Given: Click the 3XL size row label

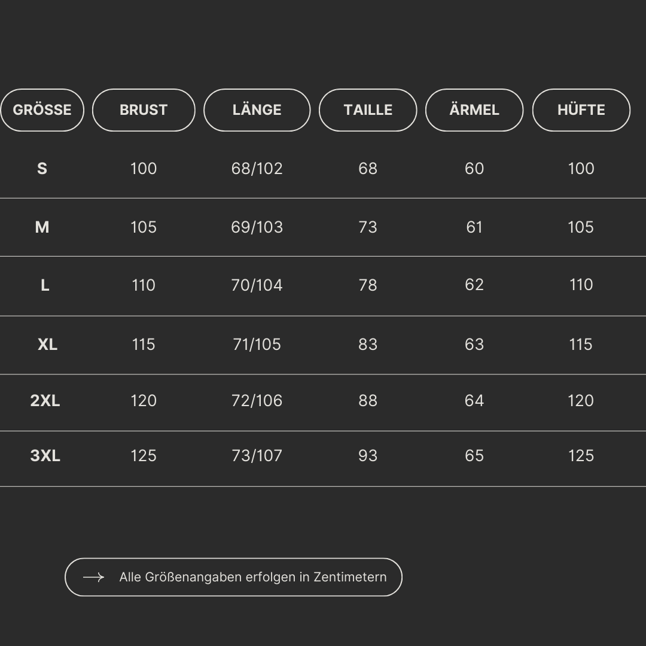Looking at the screenshot, I should pos(45,456).
